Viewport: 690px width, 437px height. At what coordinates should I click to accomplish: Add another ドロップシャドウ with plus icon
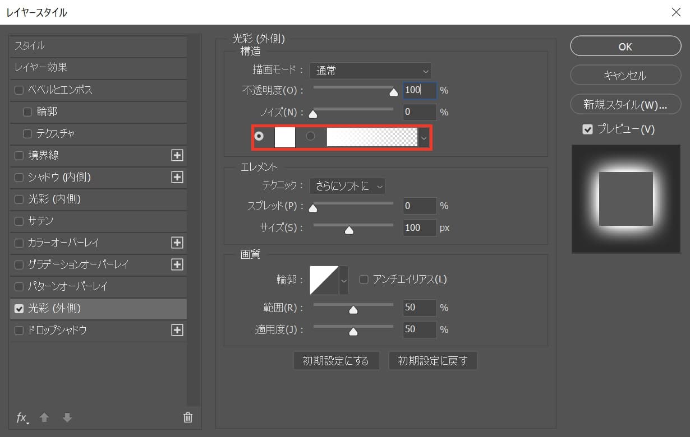tap(177, 330)
